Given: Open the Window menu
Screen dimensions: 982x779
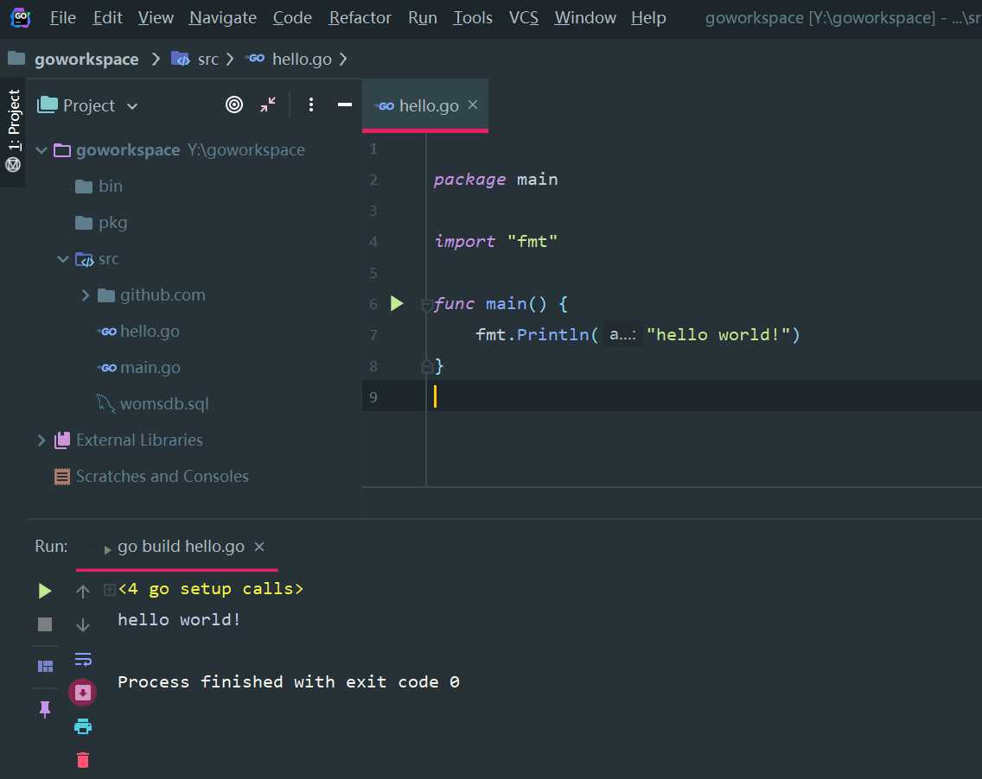Looking at the screenshot, I should 585,17.
